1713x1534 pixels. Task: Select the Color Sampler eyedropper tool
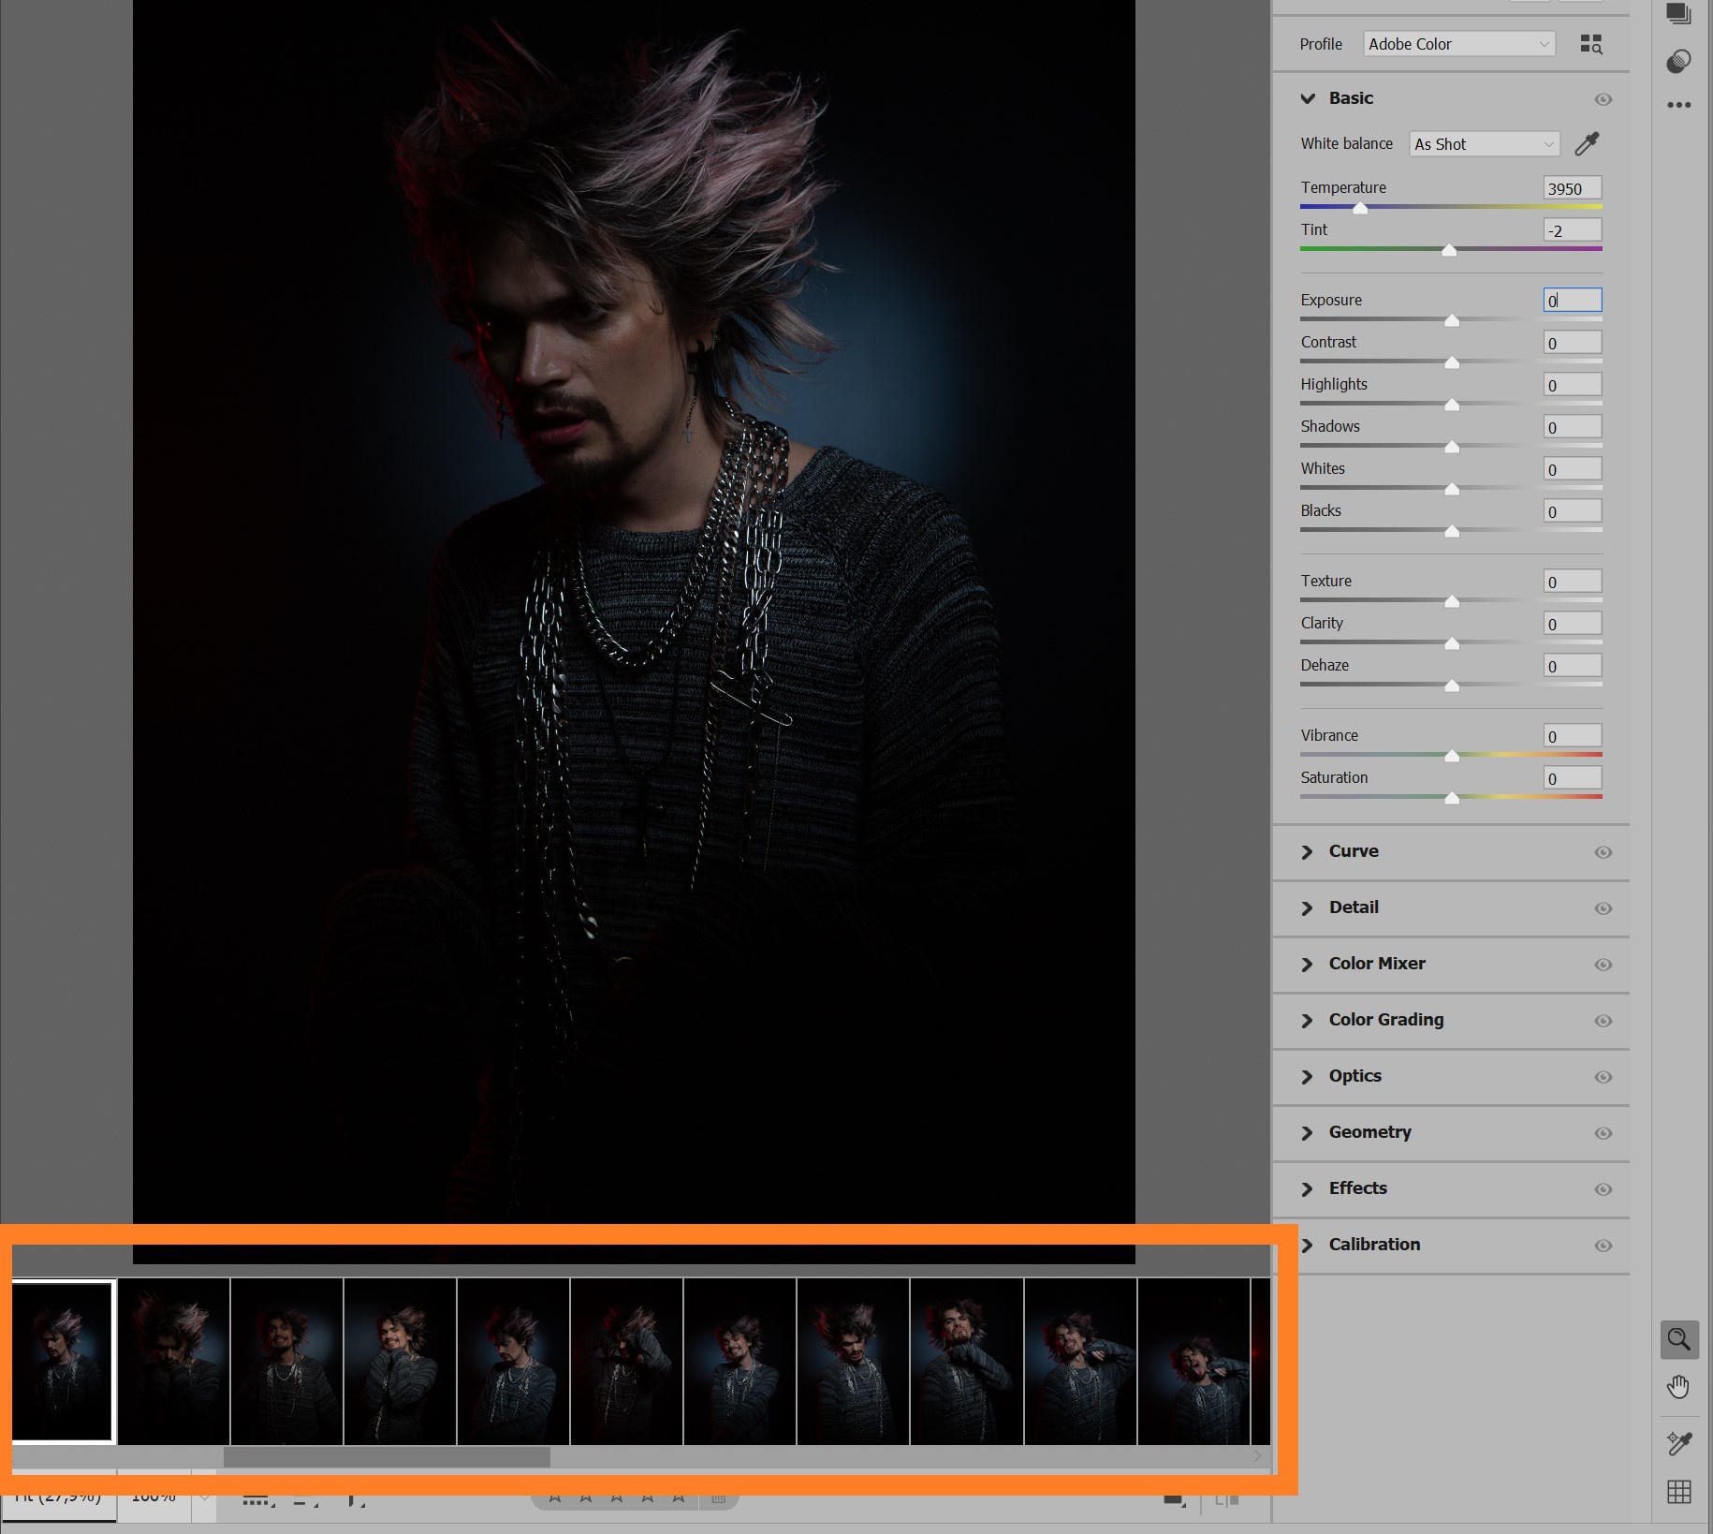click(x=1679, y=1443)
